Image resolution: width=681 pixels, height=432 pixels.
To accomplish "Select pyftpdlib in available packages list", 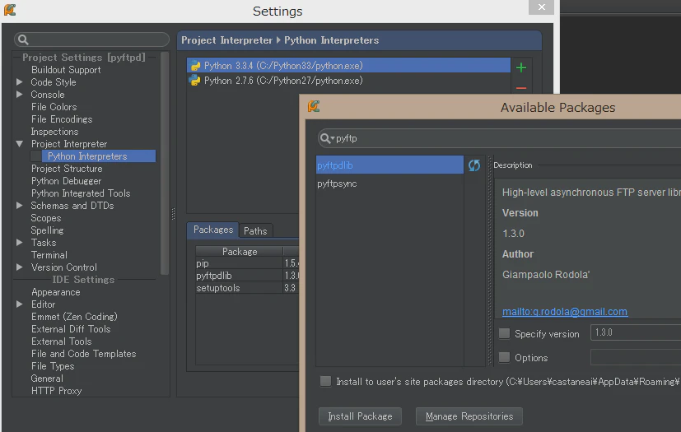I will (389, 165).
